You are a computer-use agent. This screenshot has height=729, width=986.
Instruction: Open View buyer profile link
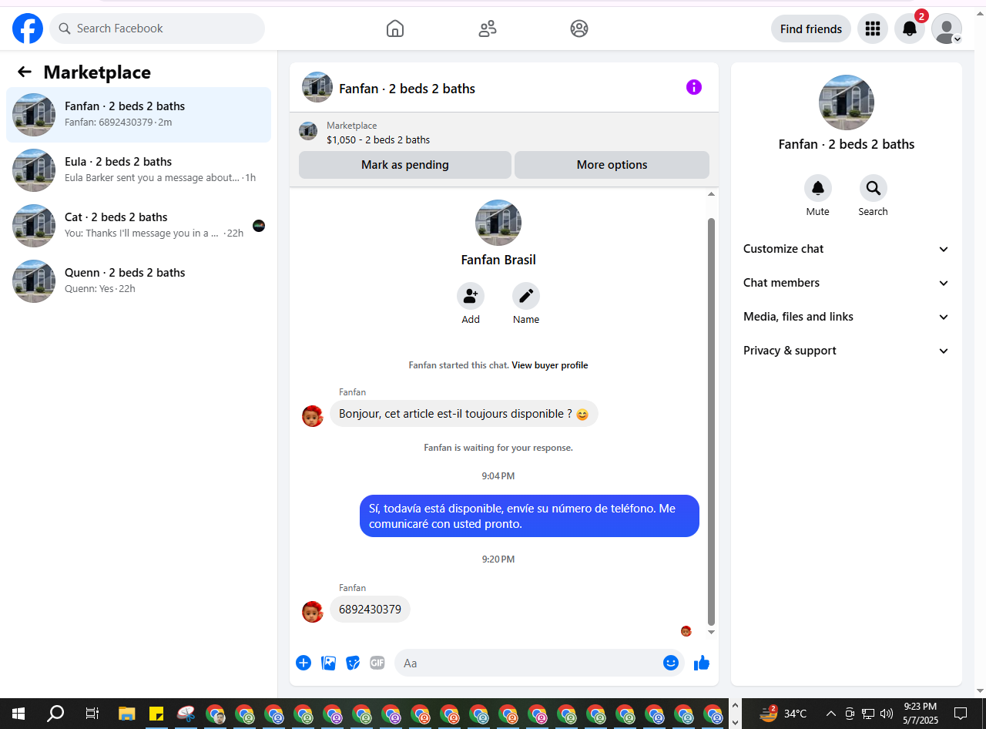click(x=550, y=365)
